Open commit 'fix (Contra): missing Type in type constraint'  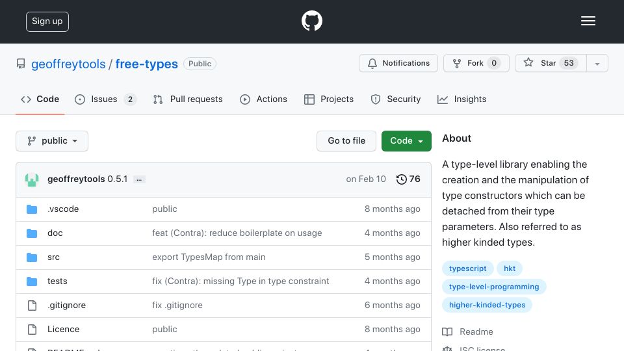240,281
